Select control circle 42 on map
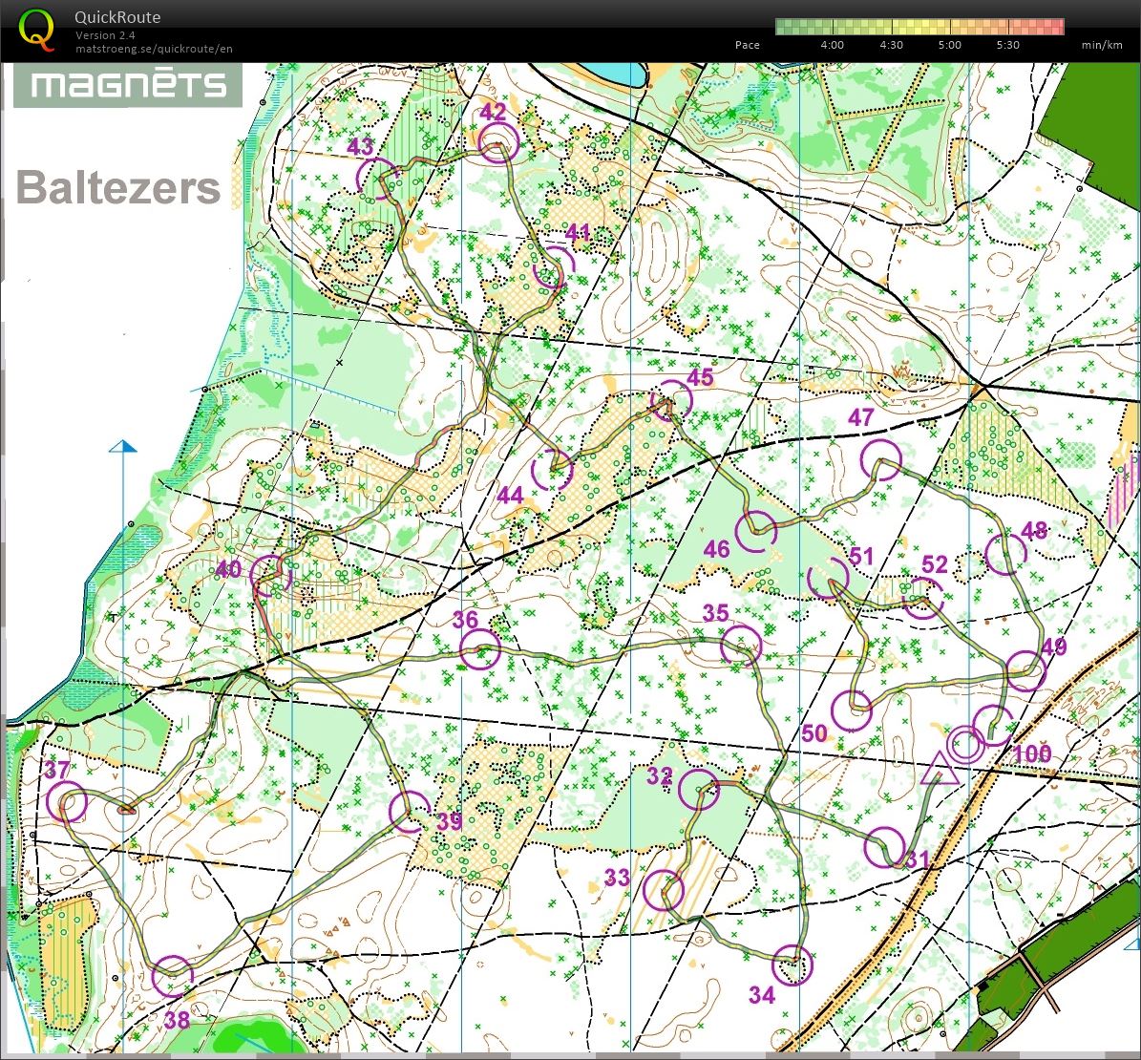 tap(498, 143)
